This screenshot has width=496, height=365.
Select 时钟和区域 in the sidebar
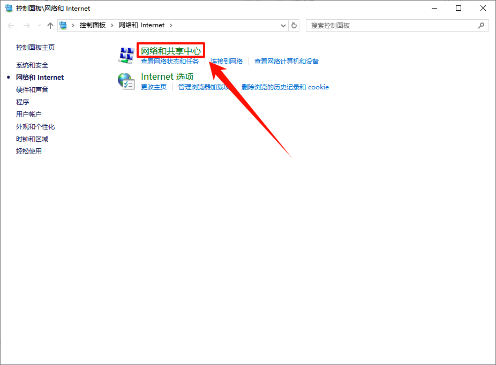(x=32, y=139)
